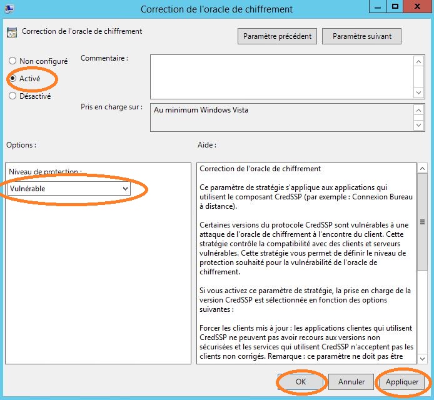Viewport: 434px width, 400px height.
Task: Select the Non configuré radio button
Action: pos(13,61)
